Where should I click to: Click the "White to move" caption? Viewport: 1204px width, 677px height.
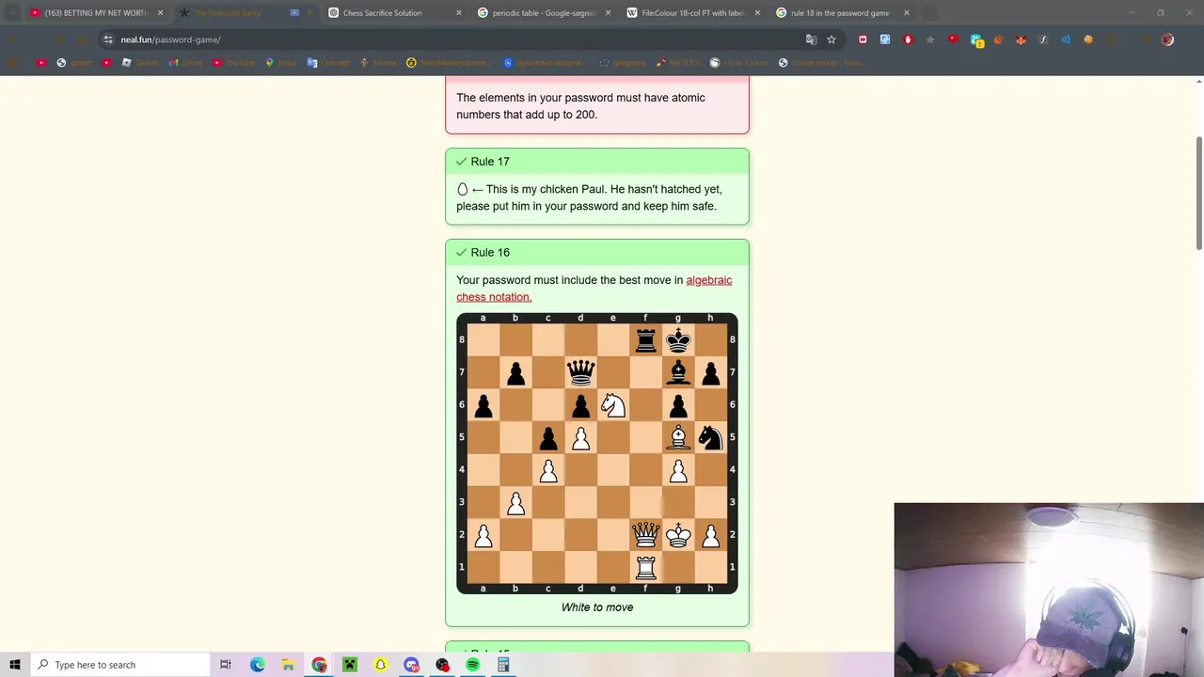pyautogui.click(x=597, y=607)
